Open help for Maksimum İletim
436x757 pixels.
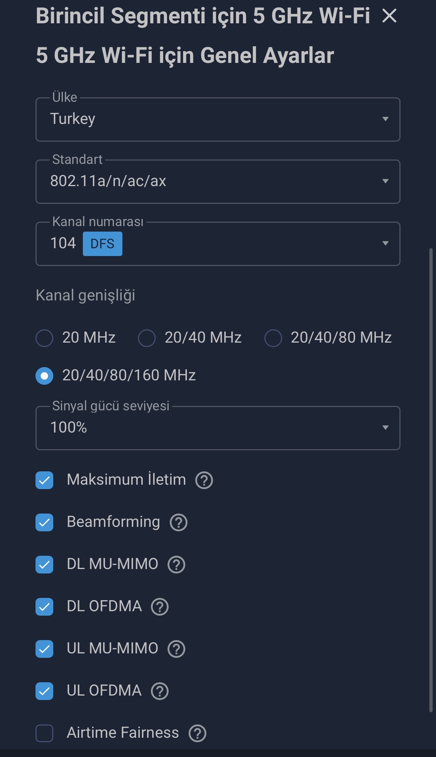coord(204,480)
